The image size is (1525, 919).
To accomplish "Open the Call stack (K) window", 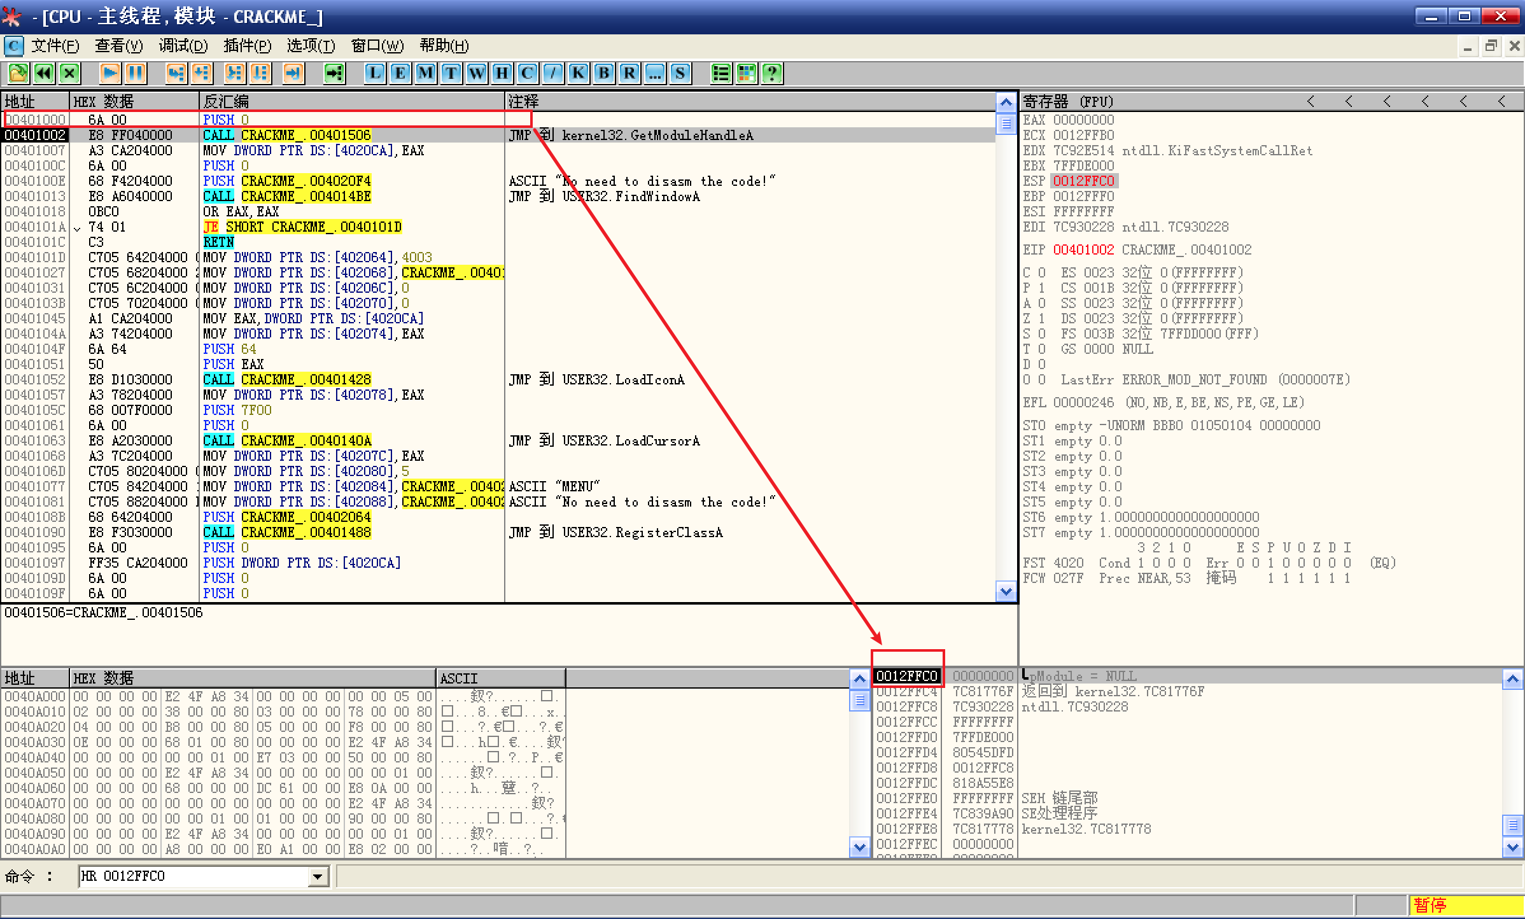I will pyautogui.click(x=579, y=73).
